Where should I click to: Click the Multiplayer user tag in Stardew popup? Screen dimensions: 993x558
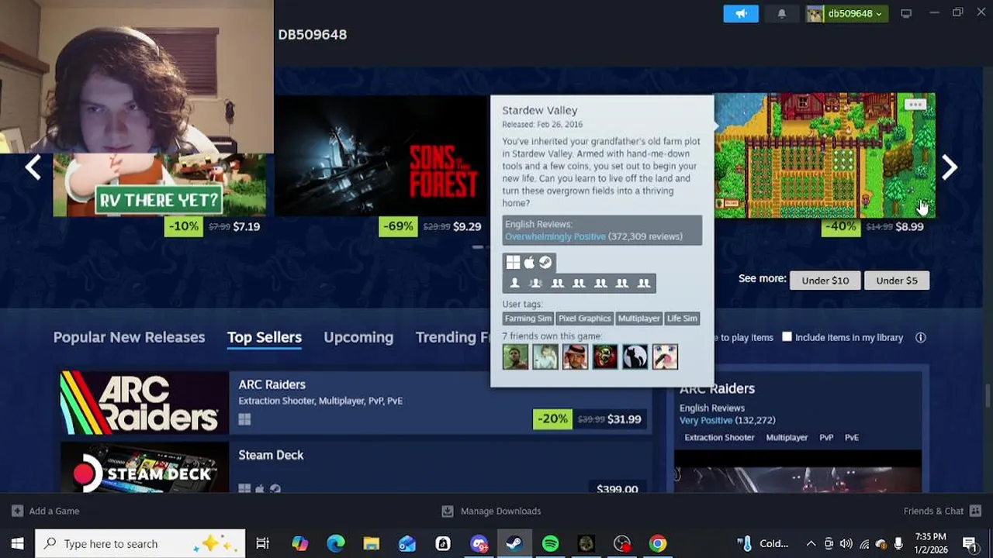click(x=638, y=319)
